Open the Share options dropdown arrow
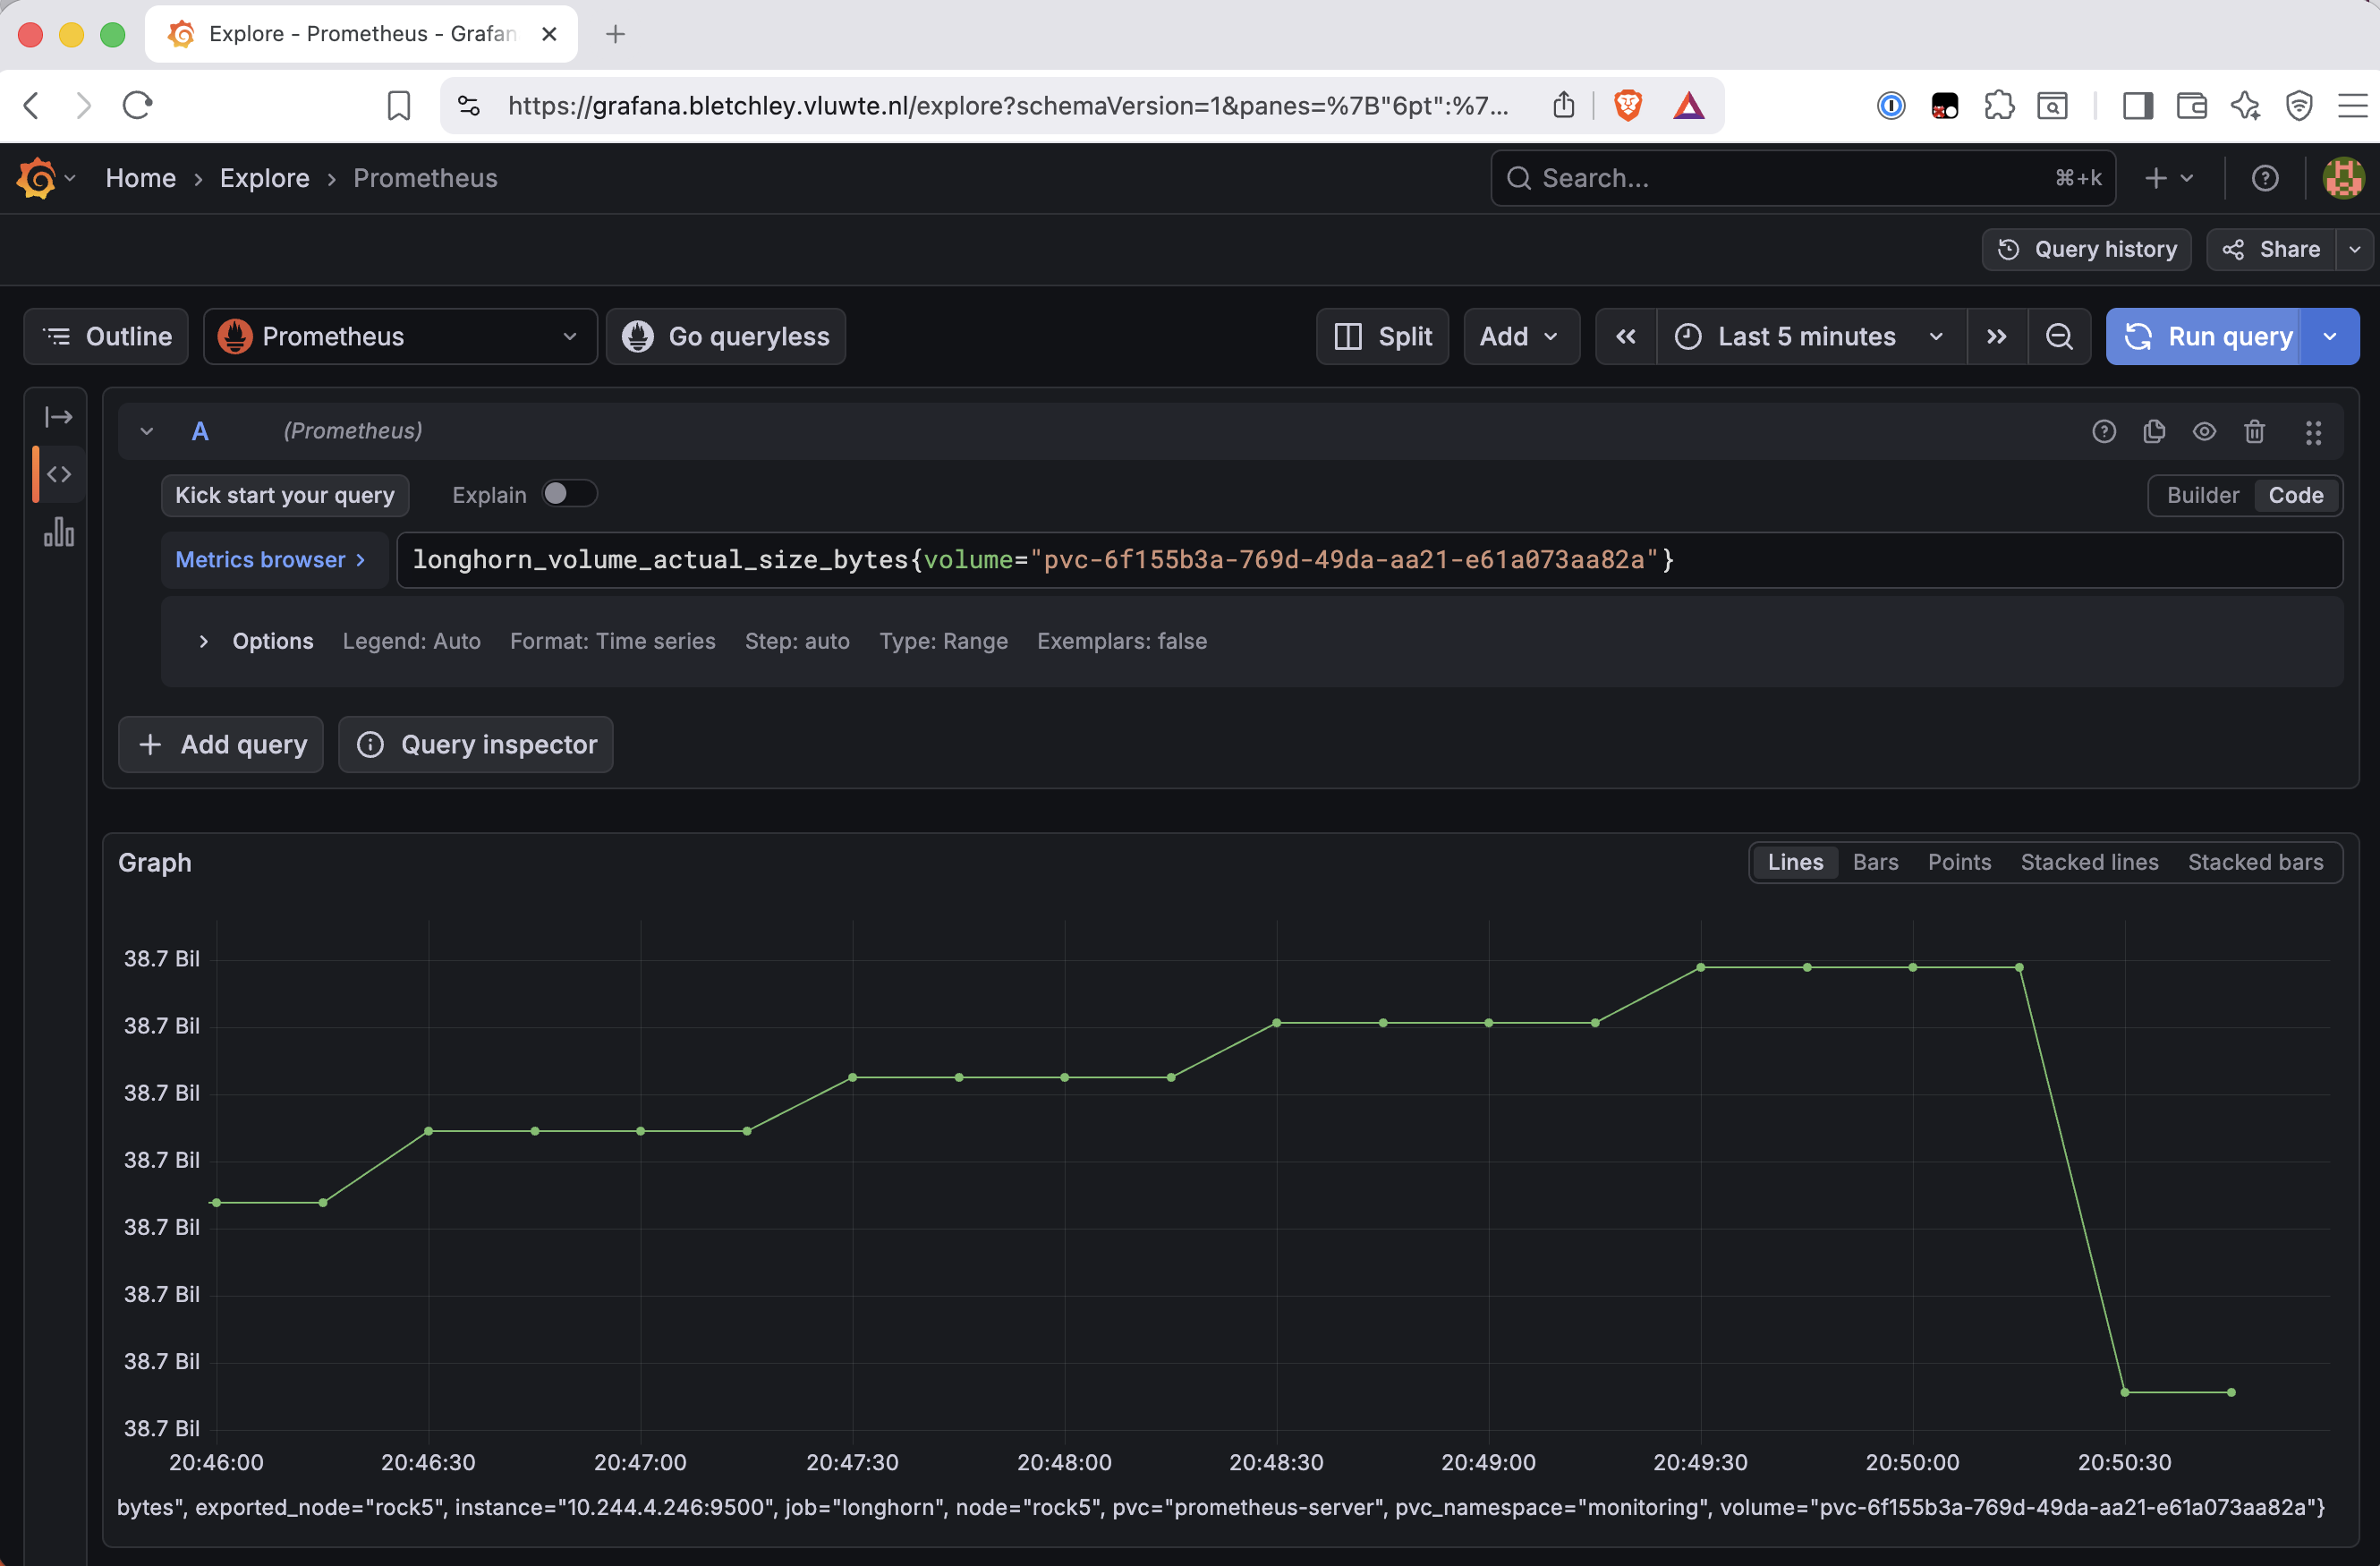Viewport: 2380px width, 1566px height. pyautogui.click(x=2355, y=249)
